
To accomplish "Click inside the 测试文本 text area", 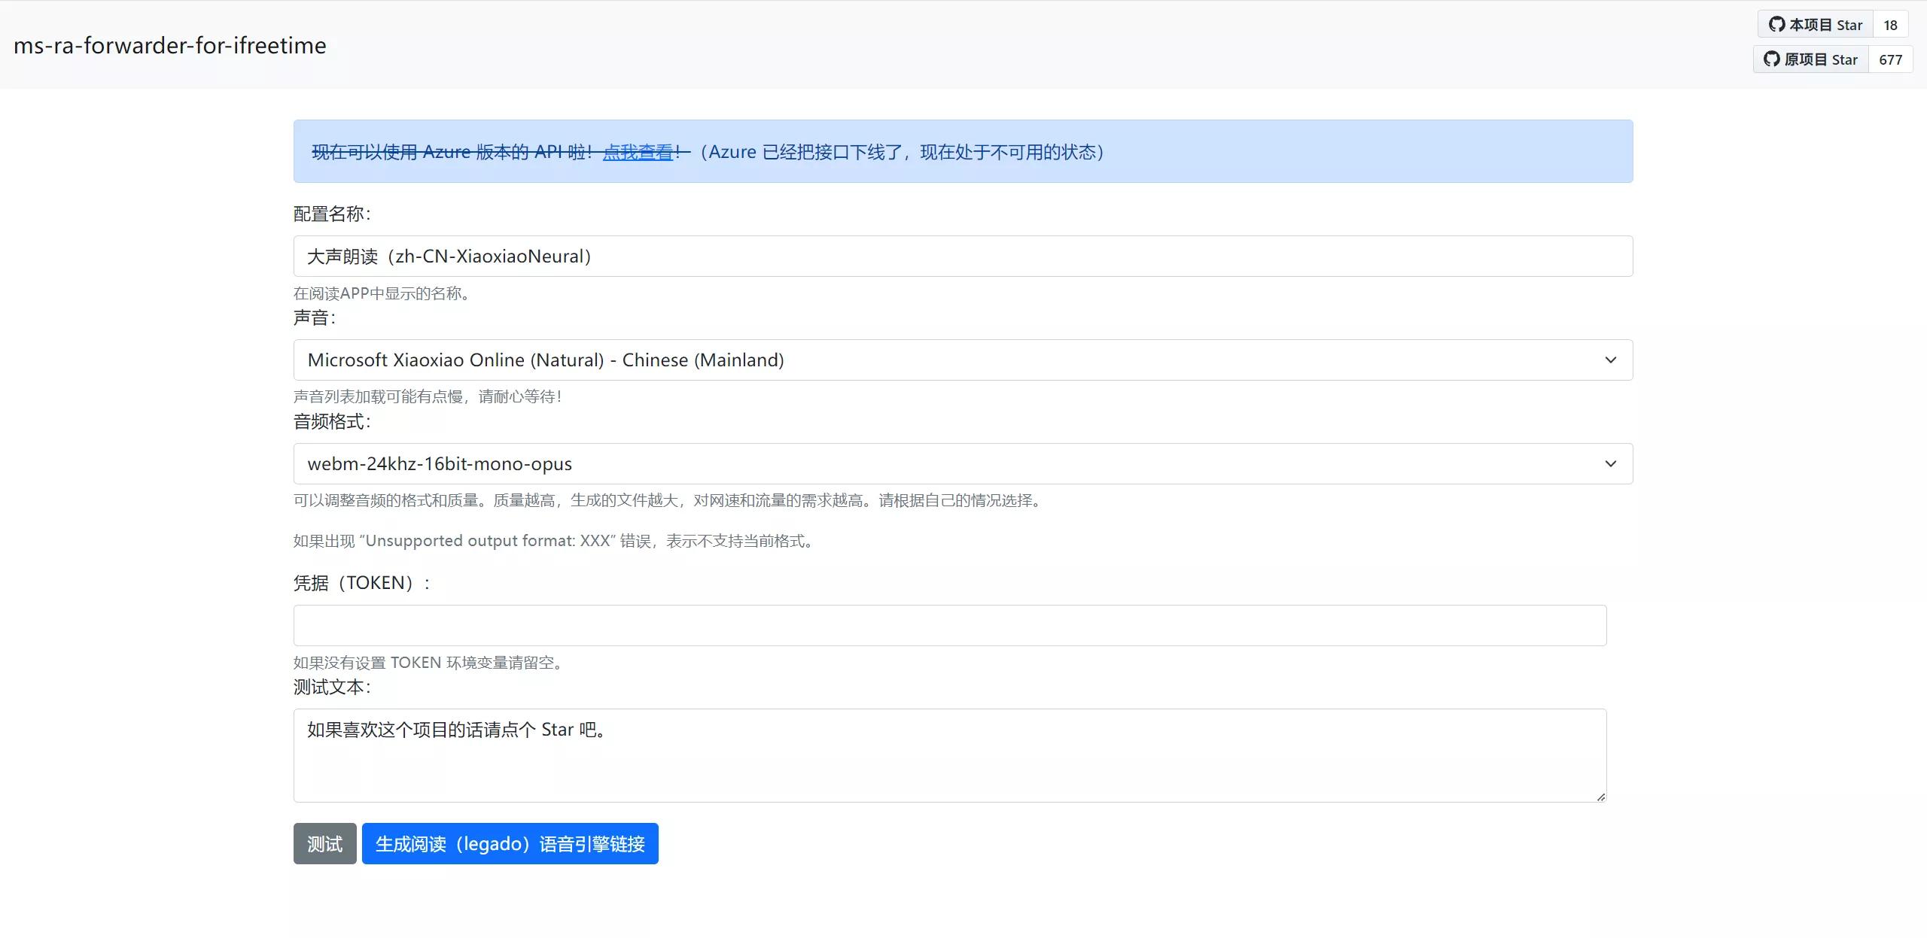I will (949, 756).
